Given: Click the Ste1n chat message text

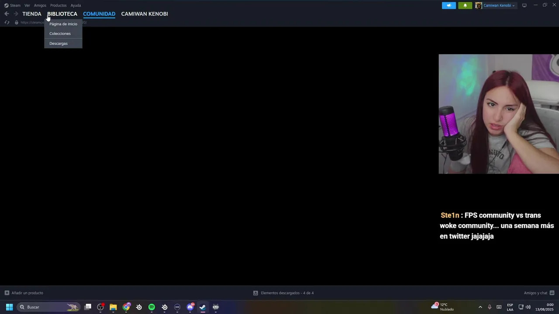Looking at the screenshot, I should [x=497, y=225].
